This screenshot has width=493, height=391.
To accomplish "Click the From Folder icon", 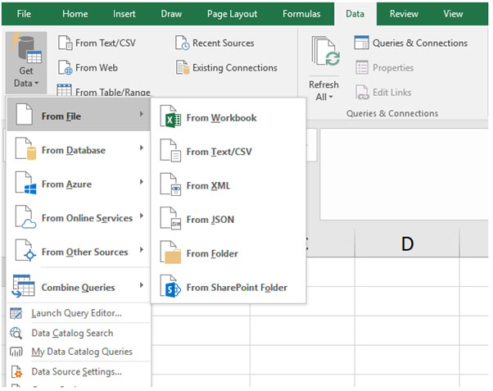I will click(170, 252).
